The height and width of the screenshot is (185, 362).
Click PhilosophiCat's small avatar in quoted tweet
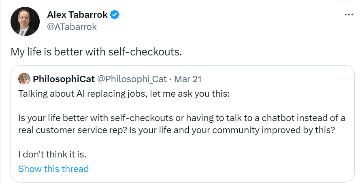click(24, 79)
